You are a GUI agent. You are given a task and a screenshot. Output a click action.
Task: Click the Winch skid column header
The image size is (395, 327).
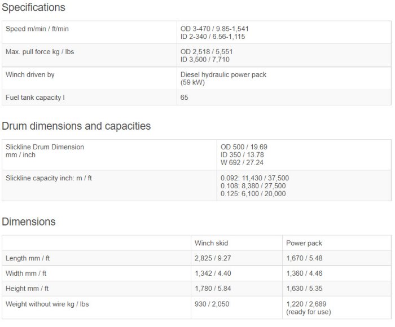(x=211, y=243)
